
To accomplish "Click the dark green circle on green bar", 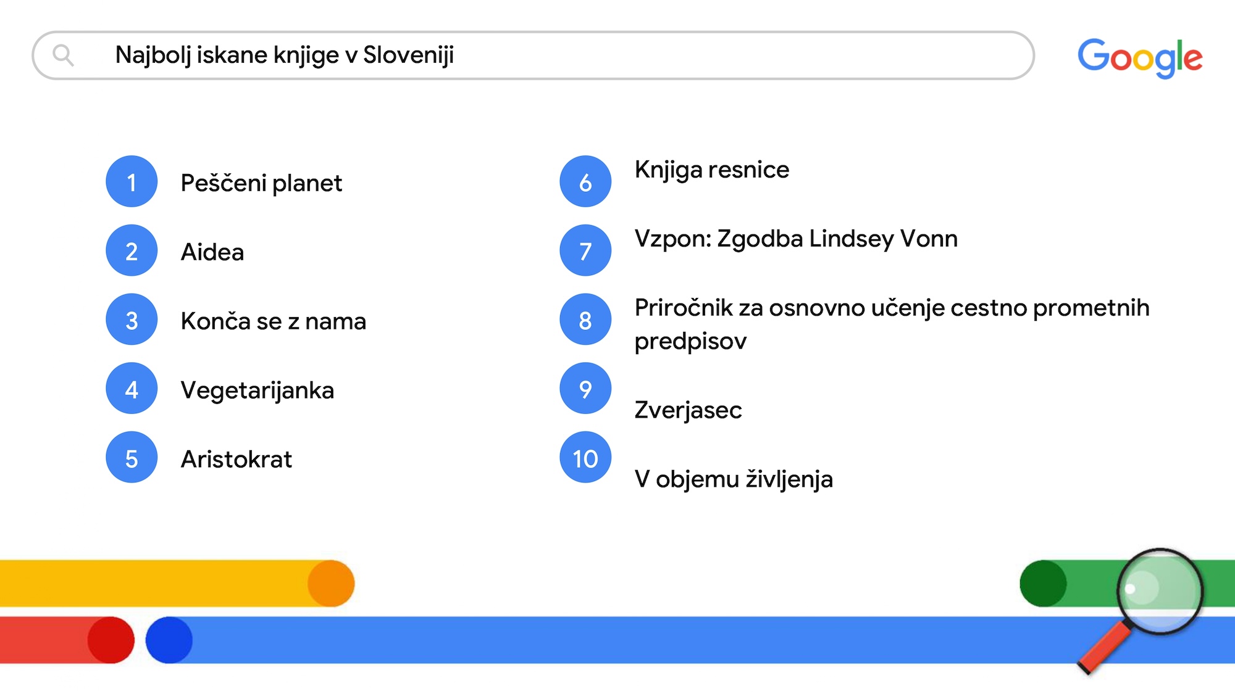I will point(1043,584).
